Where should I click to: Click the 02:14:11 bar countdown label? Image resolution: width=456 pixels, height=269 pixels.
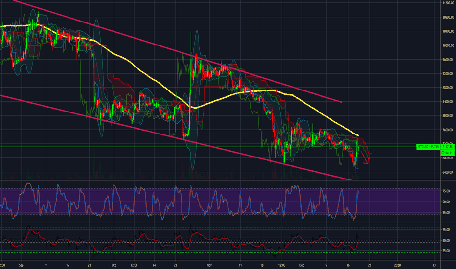tap(447, 153)
